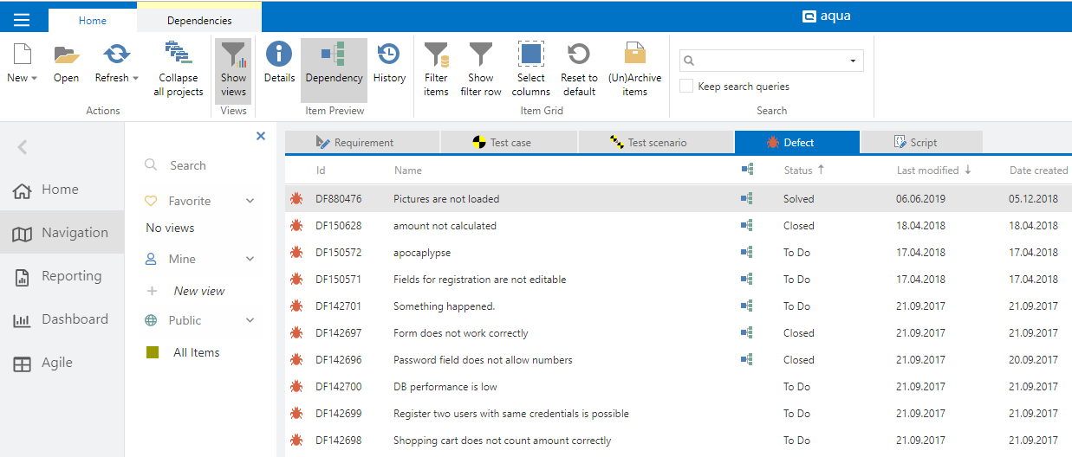Enable Keep search queries checkbox

(686, 87)
